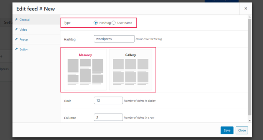
Task: Click the dialog vertical scrollbar thumb
Action: click(250, 67)
